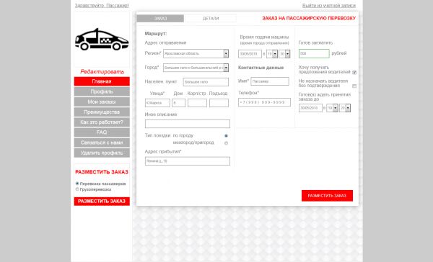Click the main РАЗМЕСТИТЬ ЗАКАЗ submit button
The height and width of the screenshot is (262, 433).
click(327, 196)
